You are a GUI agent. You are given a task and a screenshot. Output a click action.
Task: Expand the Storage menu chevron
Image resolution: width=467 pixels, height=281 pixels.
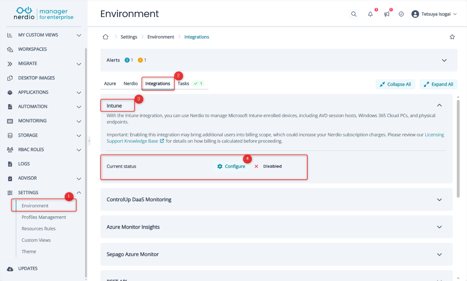(x=79, y=135)
